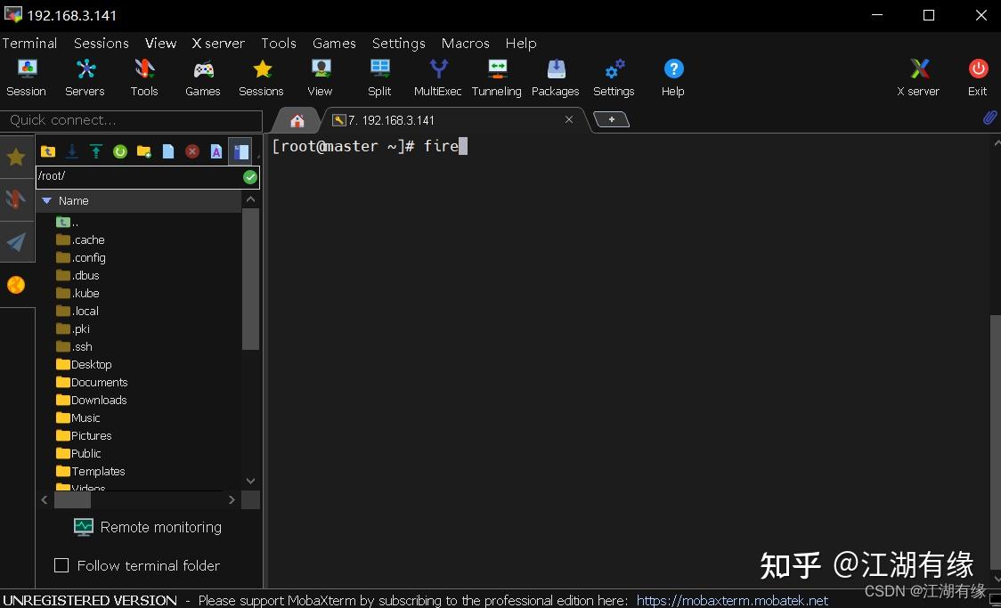Click file list scroll down arrow
Image resolution: width=1001 pixels, height=608 pixels.
point(251,481)
